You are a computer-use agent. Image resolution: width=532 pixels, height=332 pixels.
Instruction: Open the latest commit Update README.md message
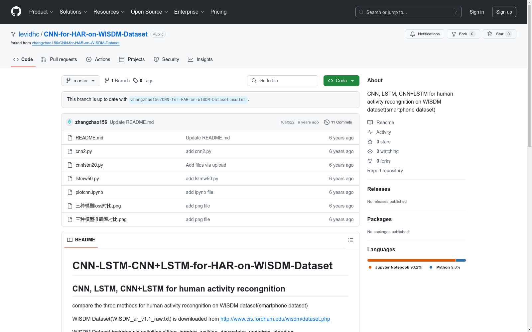(132, 122)
